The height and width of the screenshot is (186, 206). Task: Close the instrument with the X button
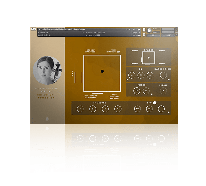pos(176,28)
